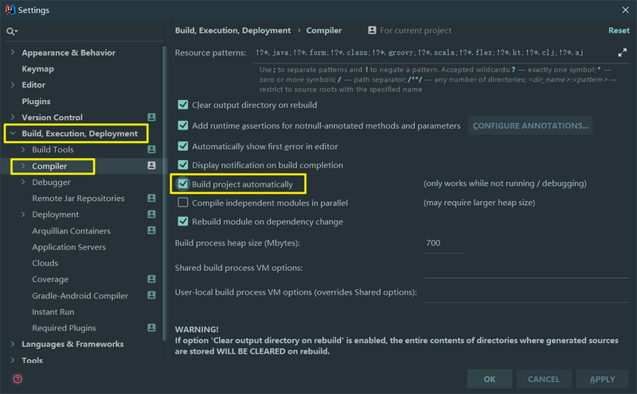
Task: Click the project-level icon on the Compiler row
Action: (x=151, y=166)
